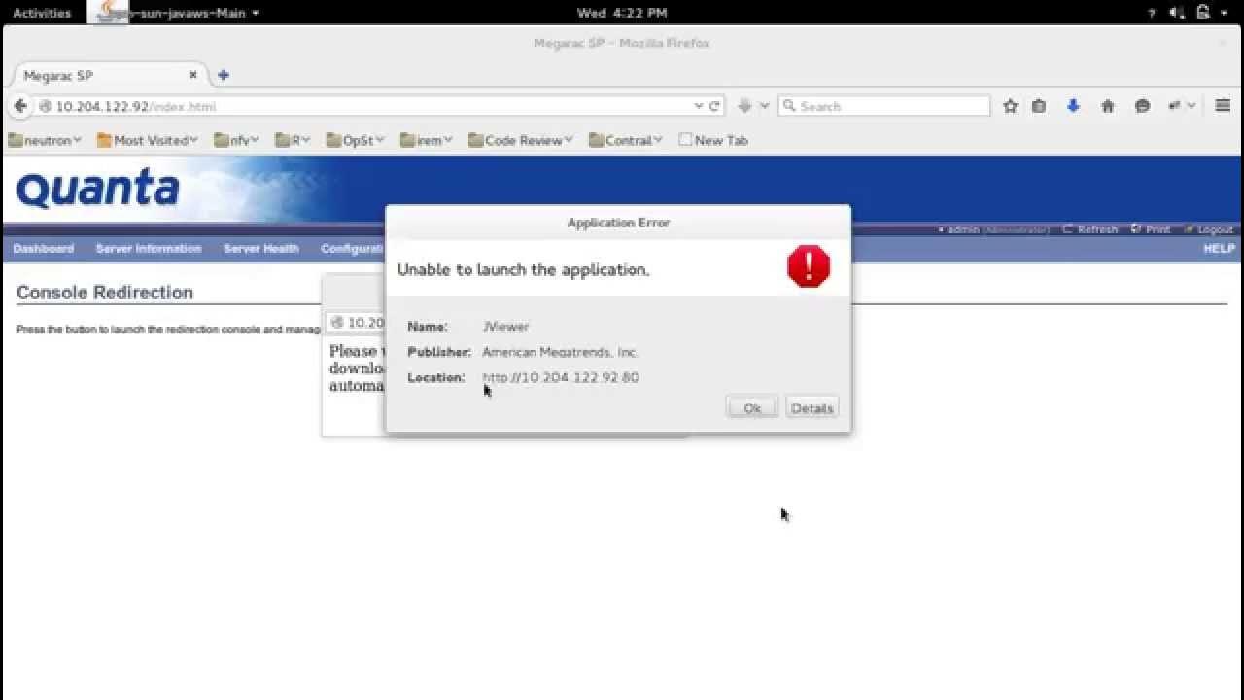The width and height of the screenshot is (1244, 700).
Task: Click the Print link in Quanta header
Action: 1151,230
